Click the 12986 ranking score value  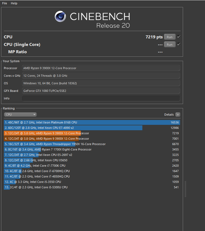pos(175,128)
